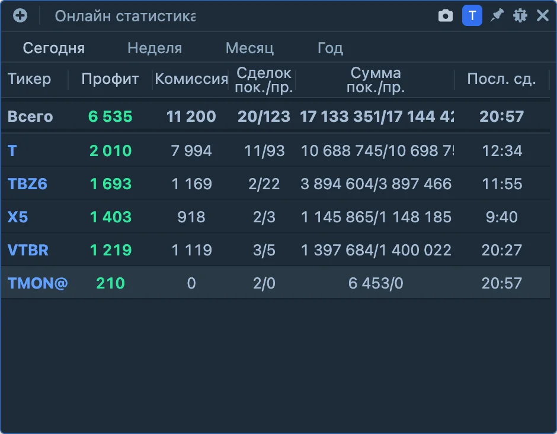Click the total commission value 11 200
The height and width of the screenshot is (434, 557).
[x=191, y=116]
